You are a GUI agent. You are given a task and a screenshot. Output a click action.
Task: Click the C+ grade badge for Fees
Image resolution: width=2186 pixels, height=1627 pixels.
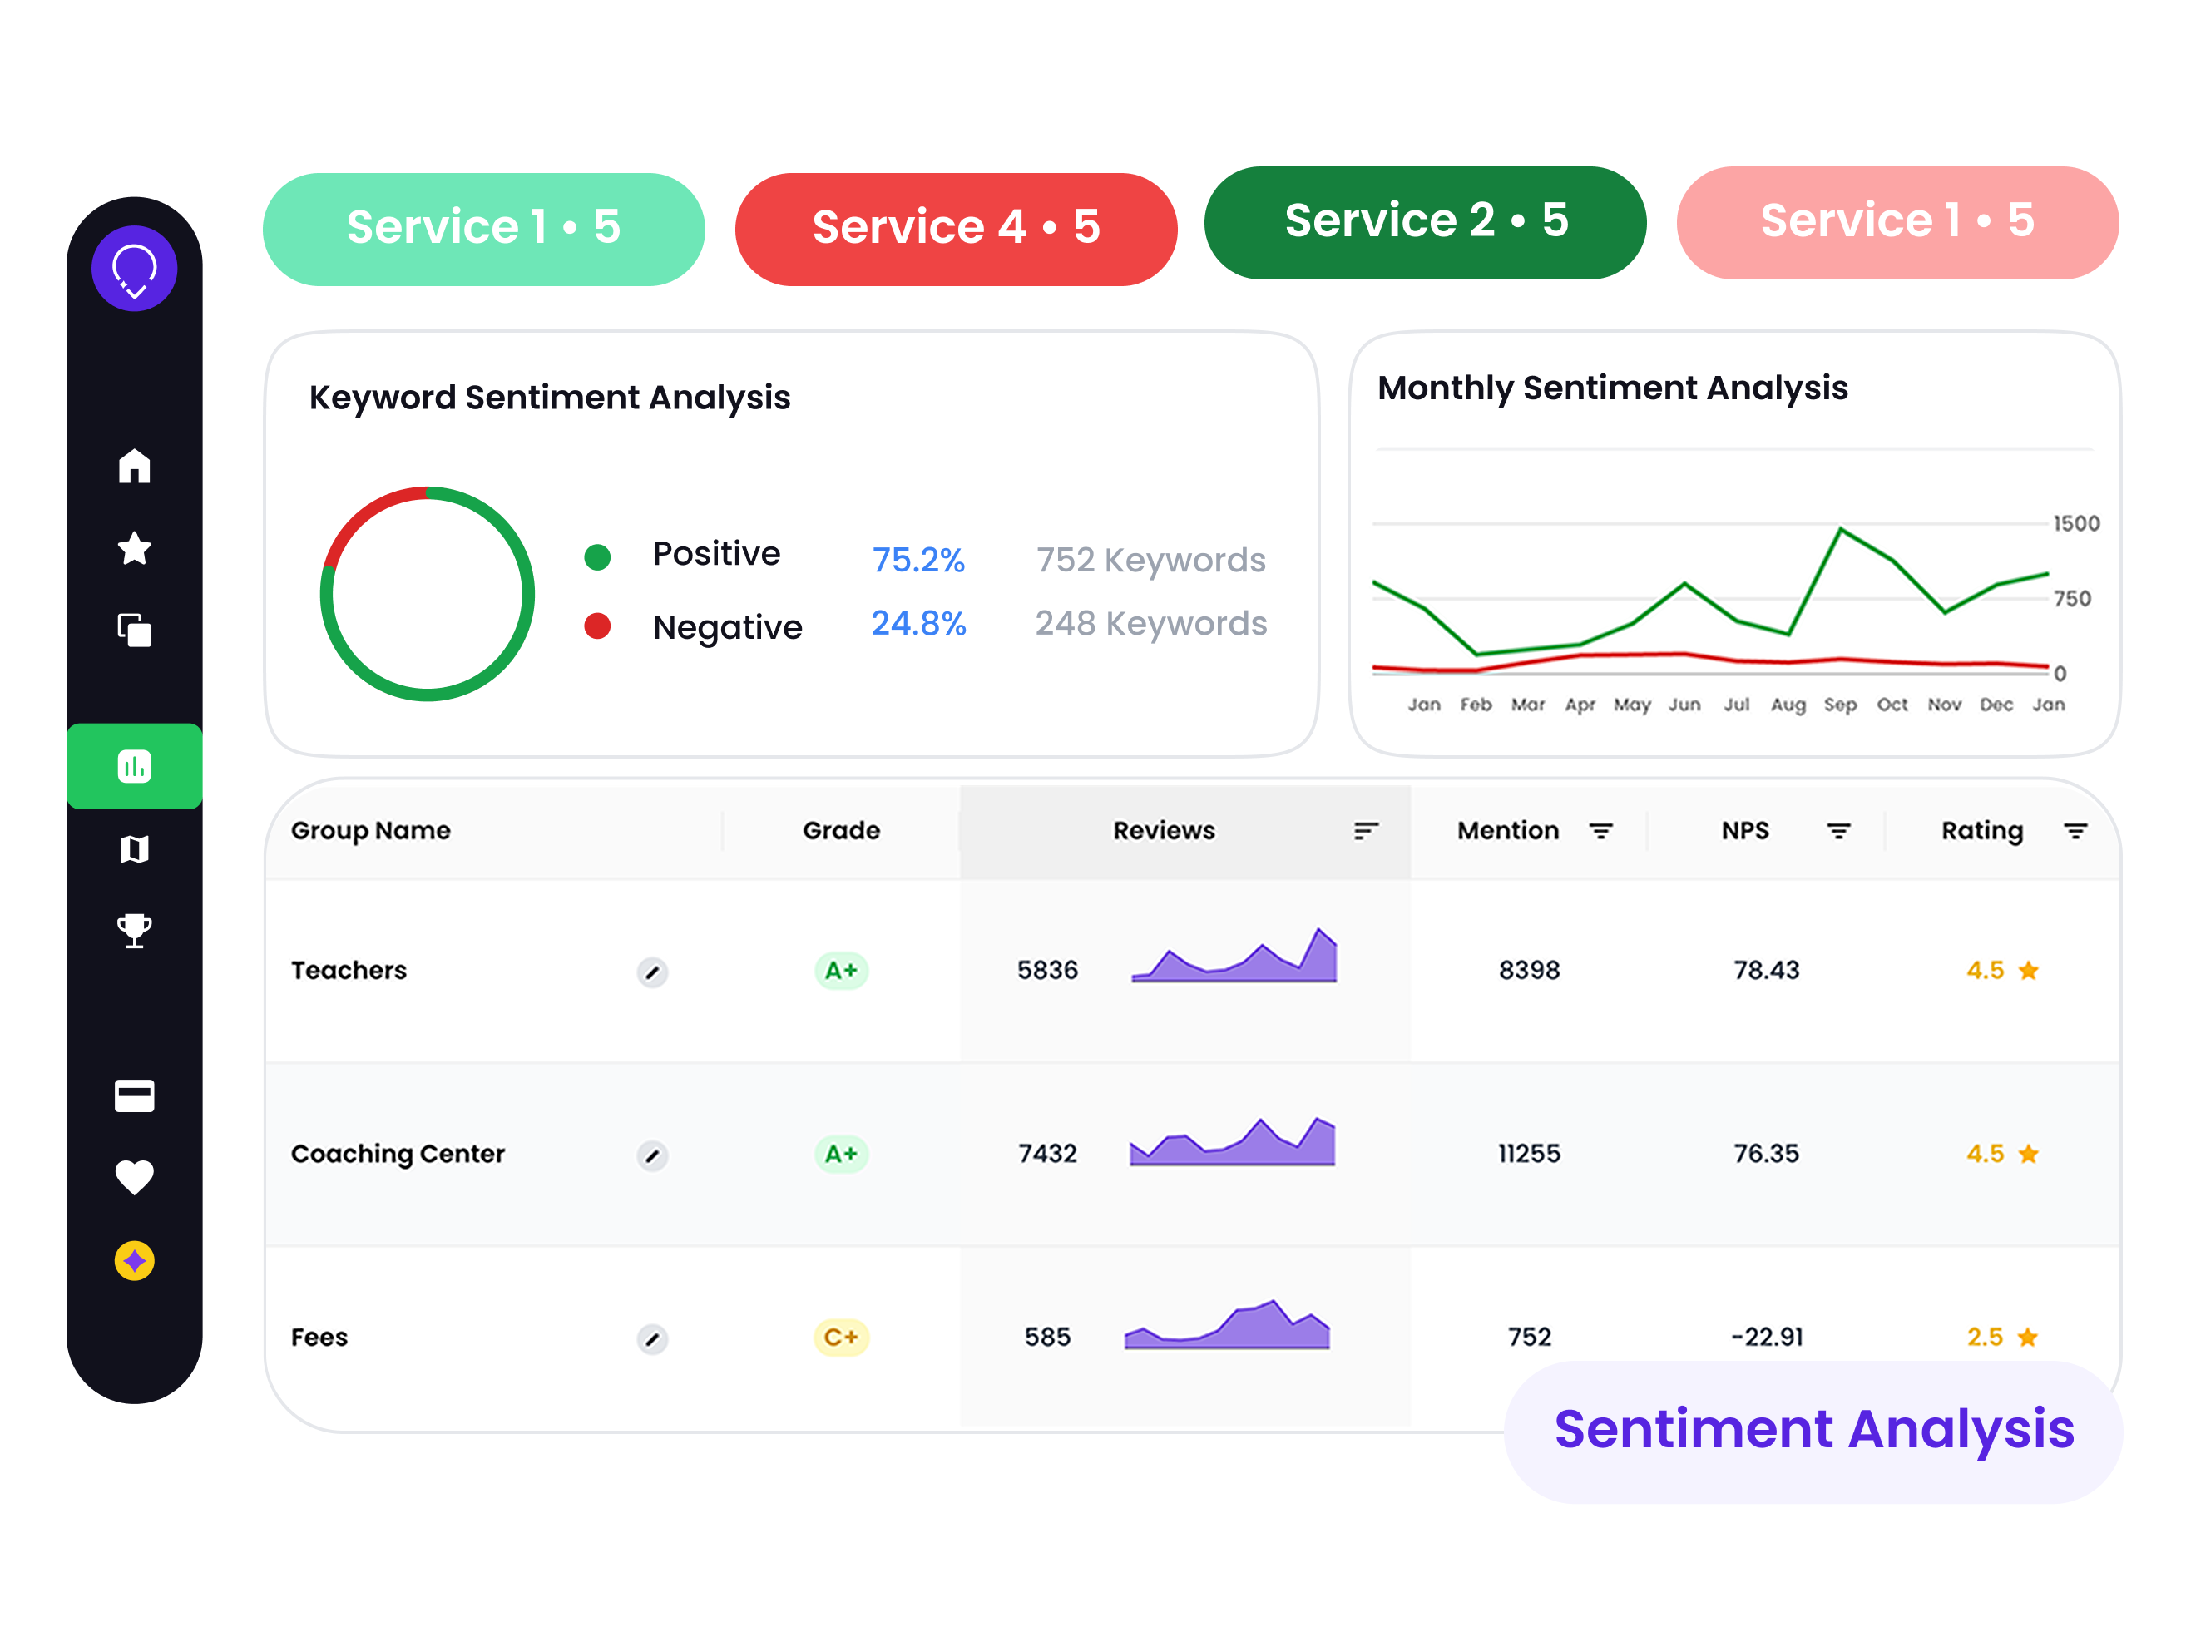click(841, 1337)
